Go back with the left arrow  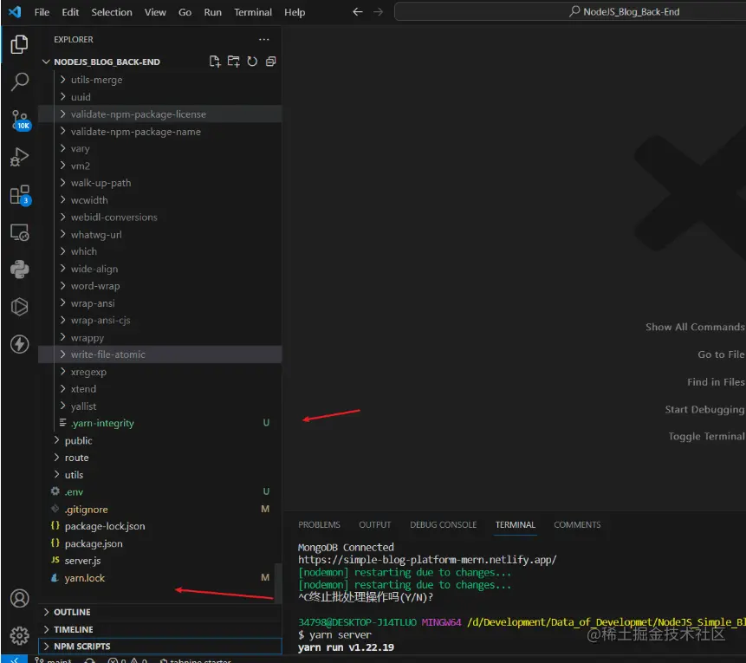pyautogui.click(x=358, y=12)
